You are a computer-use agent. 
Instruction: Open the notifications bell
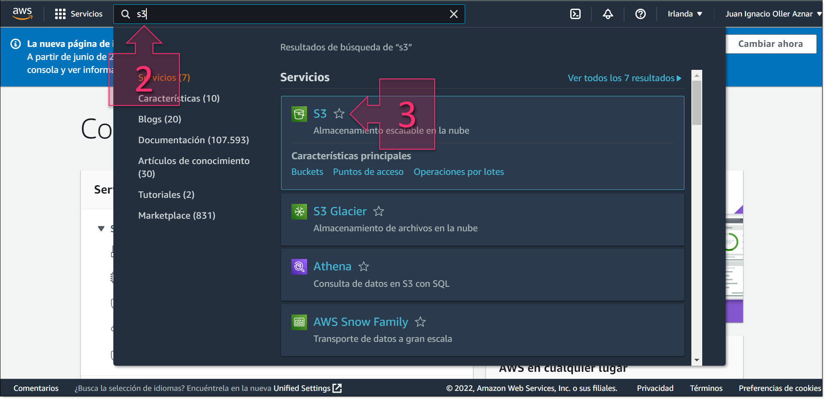tap(608, 13)
